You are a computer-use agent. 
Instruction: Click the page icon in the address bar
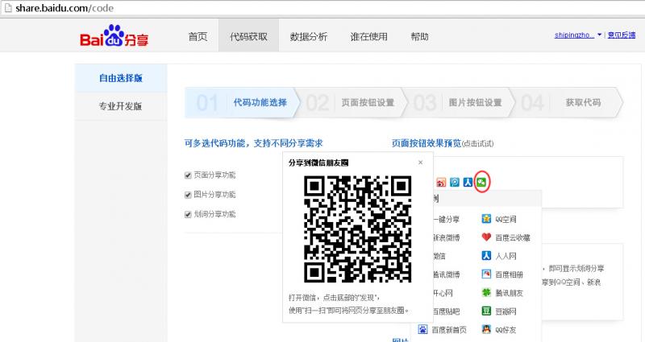pos(7,8)
